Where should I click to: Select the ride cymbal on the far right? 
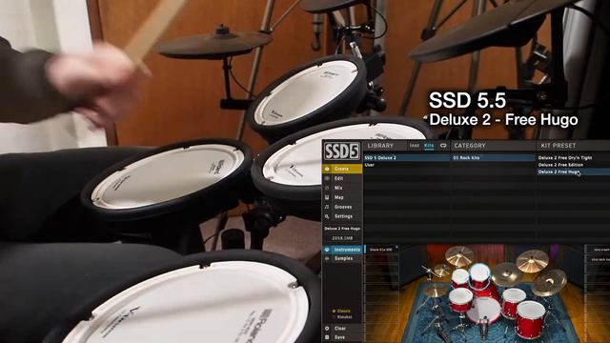550,282
